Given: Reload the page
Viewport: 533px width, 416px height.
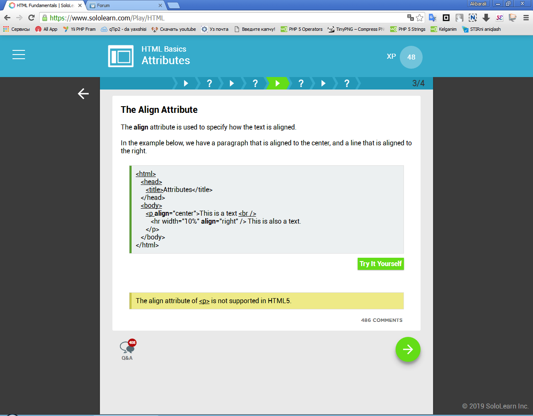Looking at the screenshot, I should click(31, 18).
